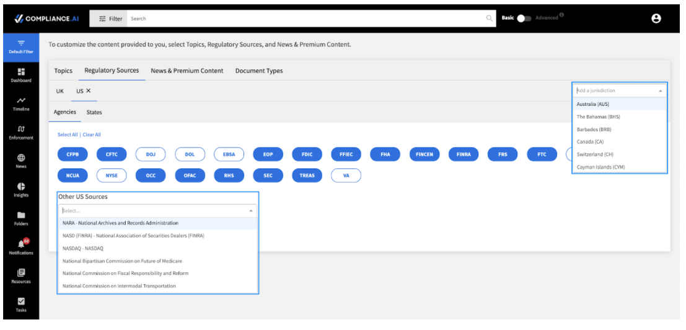
Task: Toggle the CFTC agency pill
Action: [112, 154]
